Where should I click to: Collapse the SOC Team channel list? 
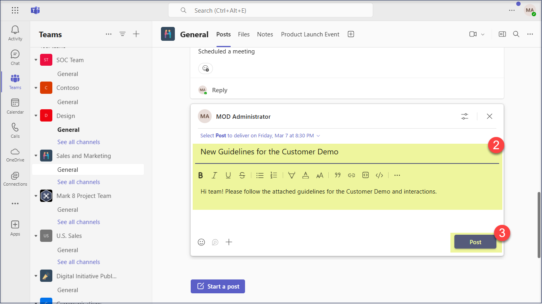click(36, 60)
